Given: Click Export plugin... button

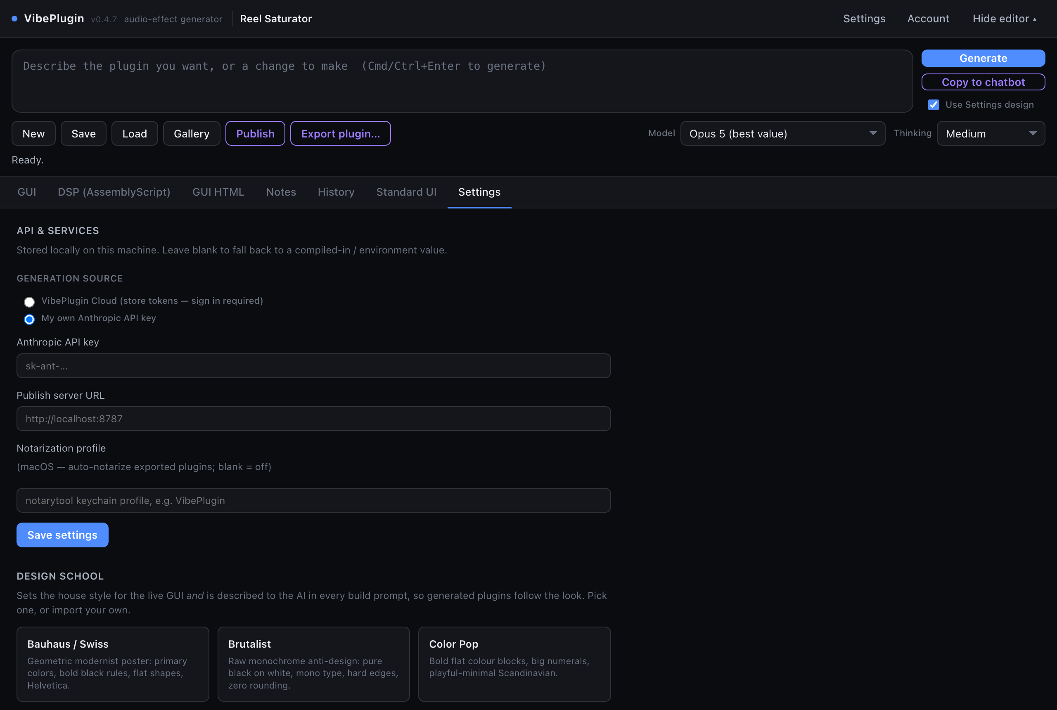Looking at the screenshot, I should tap(341, 134).
